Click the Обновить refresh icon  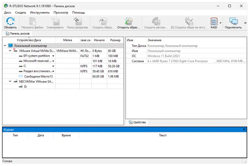[10, 21]
